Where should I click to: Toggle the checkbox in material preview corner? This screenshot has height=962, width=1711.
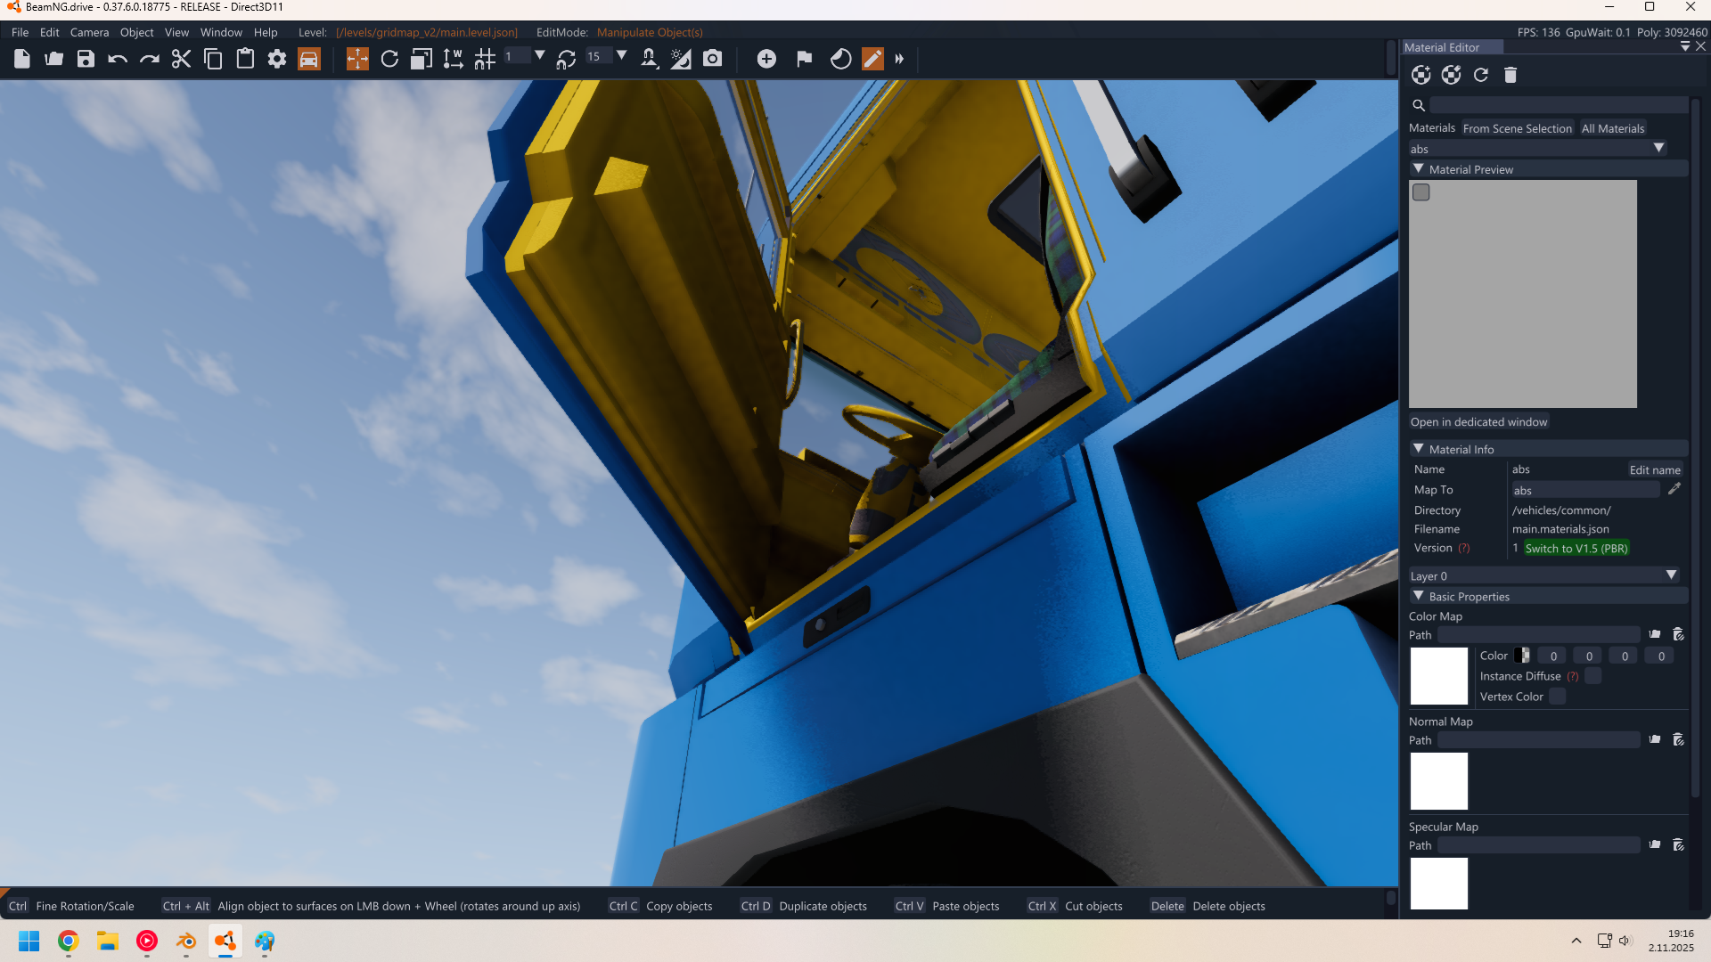pos(1421,192)
